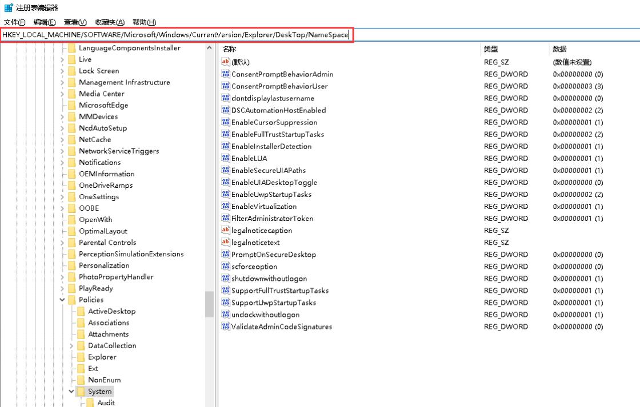Click the ConsentPromptBehaviorAdmin DWORD icon
Image resolution: width=640 pixels, height=407 pixels.
[225, 74]
